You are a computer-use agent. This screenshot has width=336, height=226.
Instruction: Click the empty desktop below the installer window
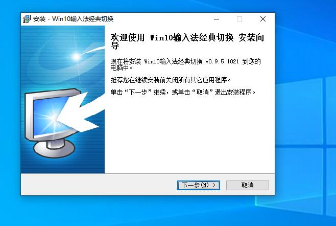(x=148, y=211)
